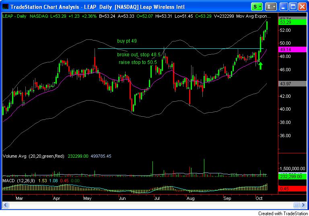Click the 36.00 price axis label

[285, 136]
